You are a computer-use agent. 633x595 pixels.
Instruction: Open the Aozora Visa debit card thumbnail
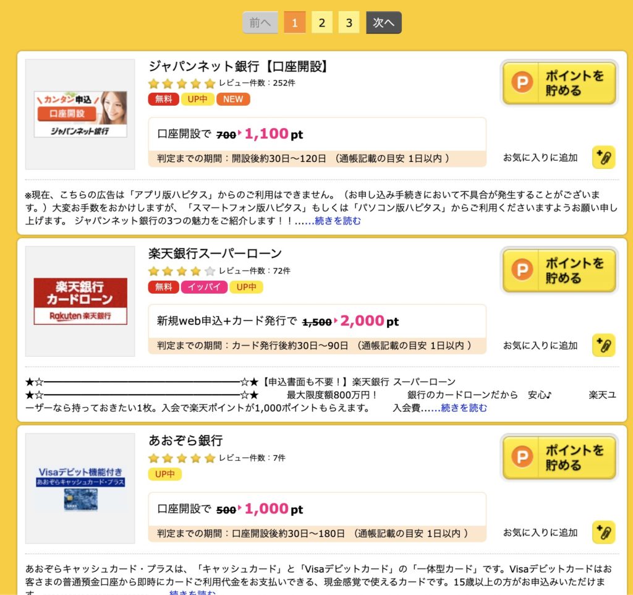pyautogui.click(x=80, y=489)
